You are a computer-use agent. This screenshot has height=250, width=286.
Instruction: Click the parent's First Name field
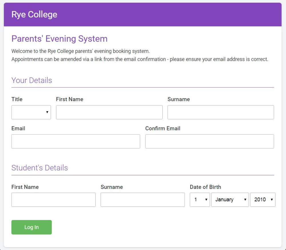click(109, 112)
